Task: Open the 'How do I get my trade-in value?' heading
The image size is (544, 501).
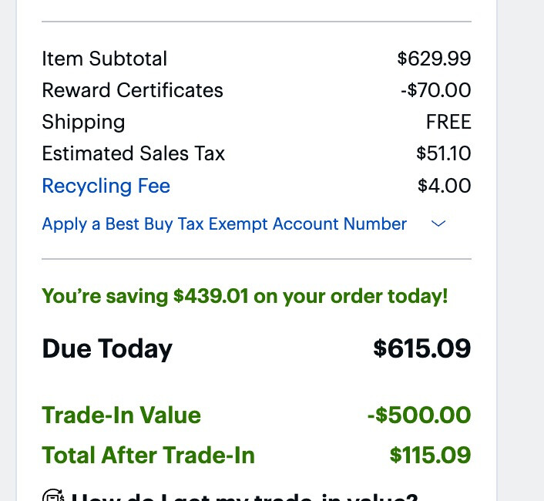Action: (x=243, y=496)
